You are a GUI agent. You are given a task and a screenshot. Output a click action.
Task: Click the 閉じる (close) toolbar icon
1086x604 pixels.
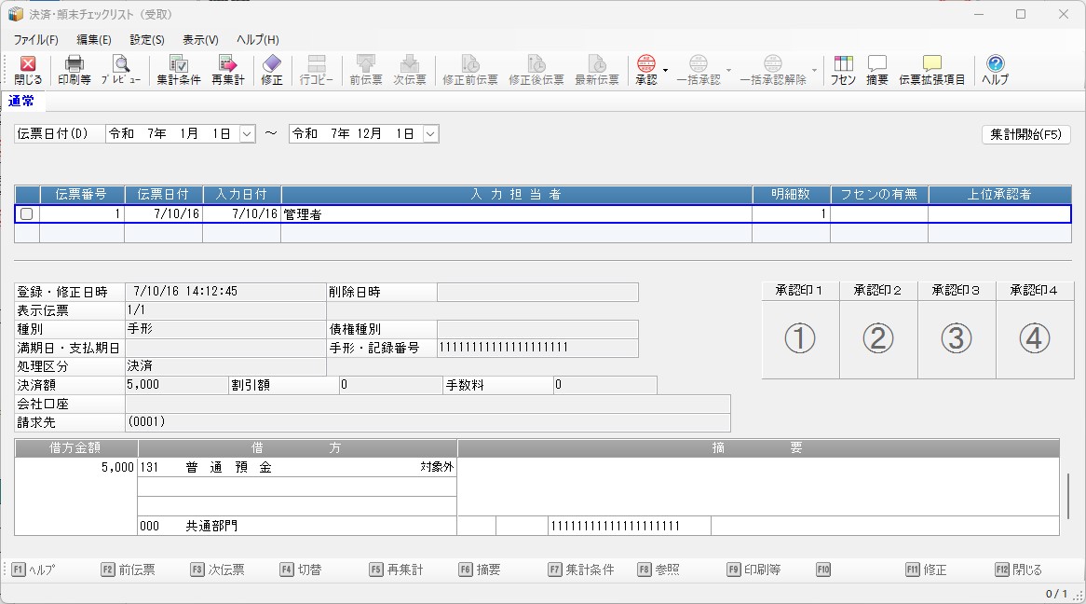click(28, 70)
